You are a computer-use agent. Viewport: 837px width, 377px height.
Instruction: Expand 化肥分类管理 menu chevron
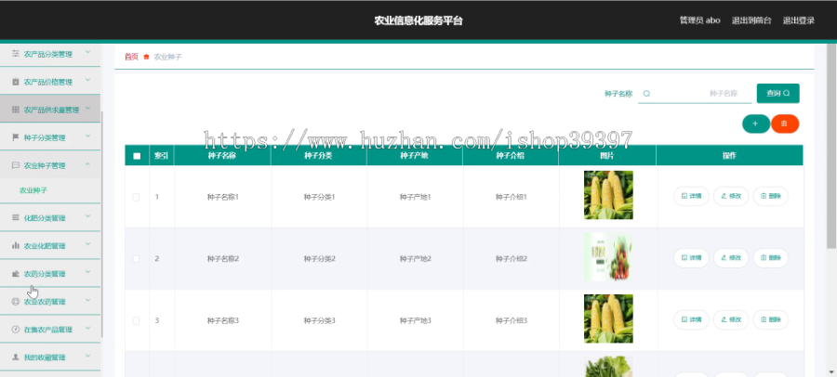(x=88, y=216)
